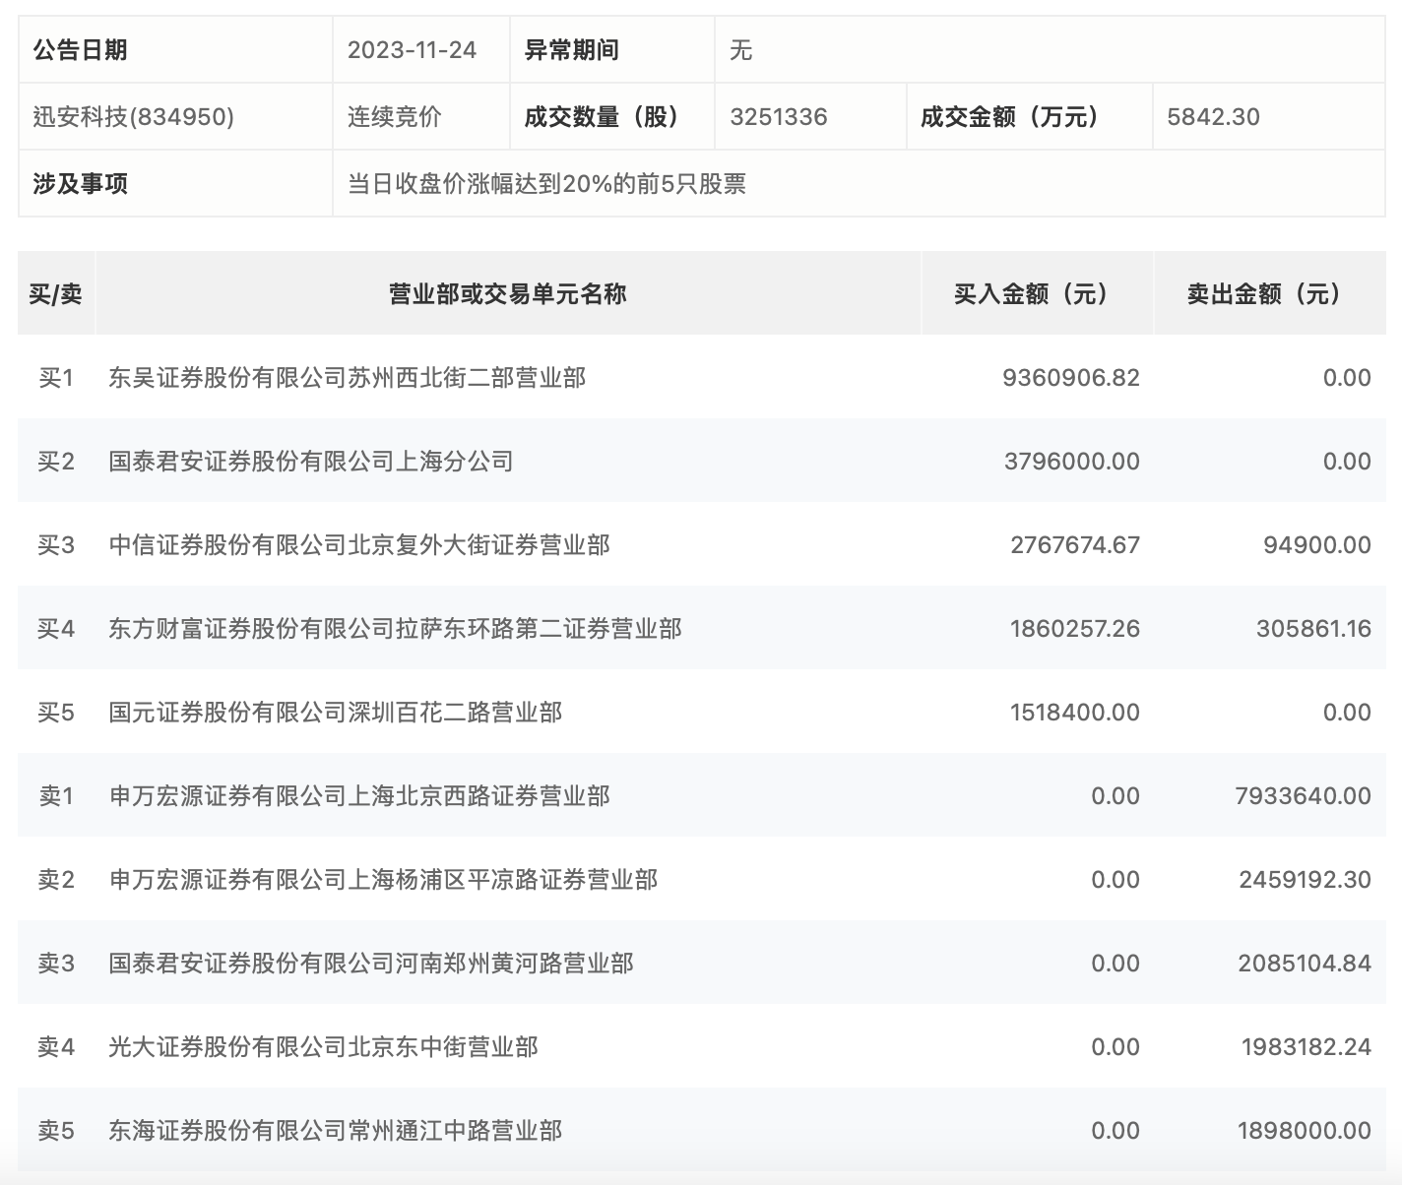Image resolution: width=1402 pixels, height=1185 pixels.
Task: Select the buy amount 9360906.82
Action: (1071, 377)
